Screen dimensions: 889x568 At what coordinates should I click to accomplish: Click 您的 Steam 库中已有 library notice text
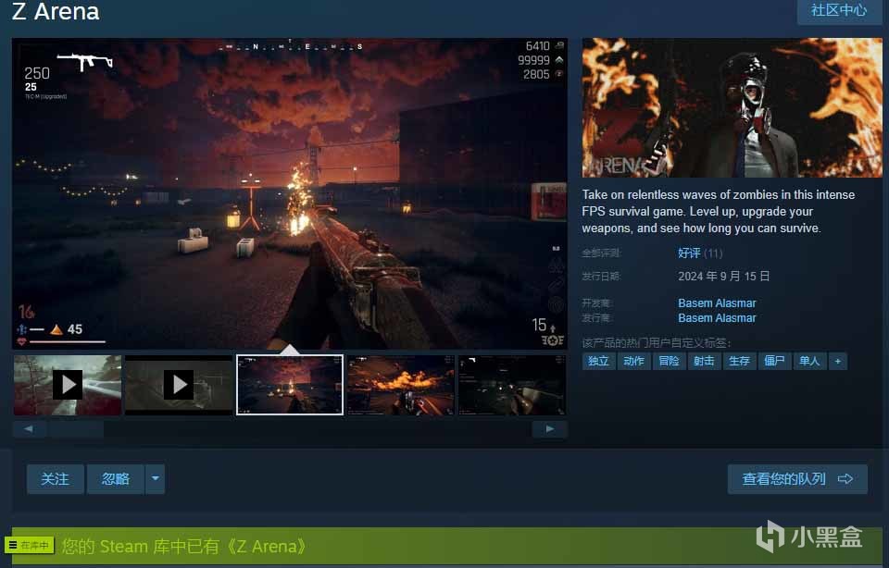click(184, 546)
